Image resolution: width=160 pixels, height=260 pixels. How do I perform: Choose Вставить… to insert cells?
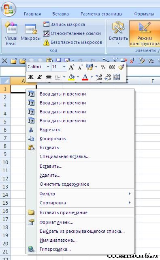80,166
